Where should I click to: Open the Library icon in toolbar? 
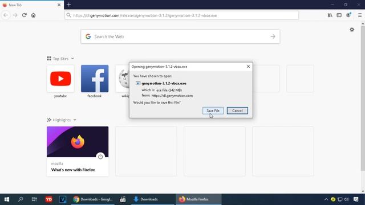(330, 15)
